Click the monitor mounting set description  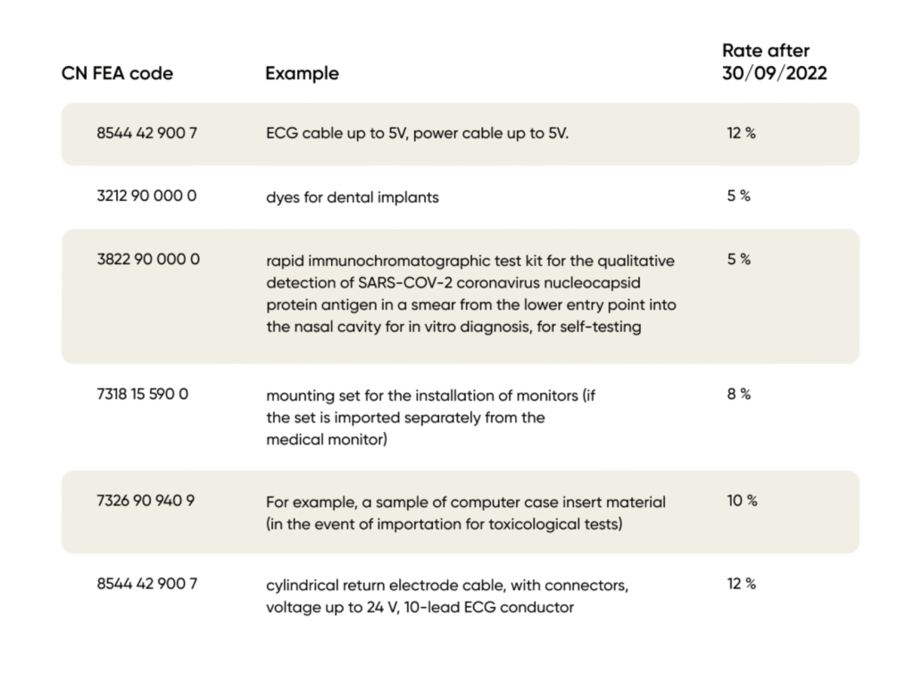coord(430,417)
